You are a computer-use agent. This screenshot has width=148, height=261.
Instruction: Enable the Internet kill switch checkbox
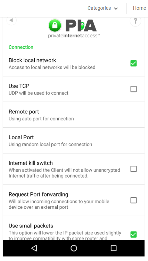[x=133, y=169]
